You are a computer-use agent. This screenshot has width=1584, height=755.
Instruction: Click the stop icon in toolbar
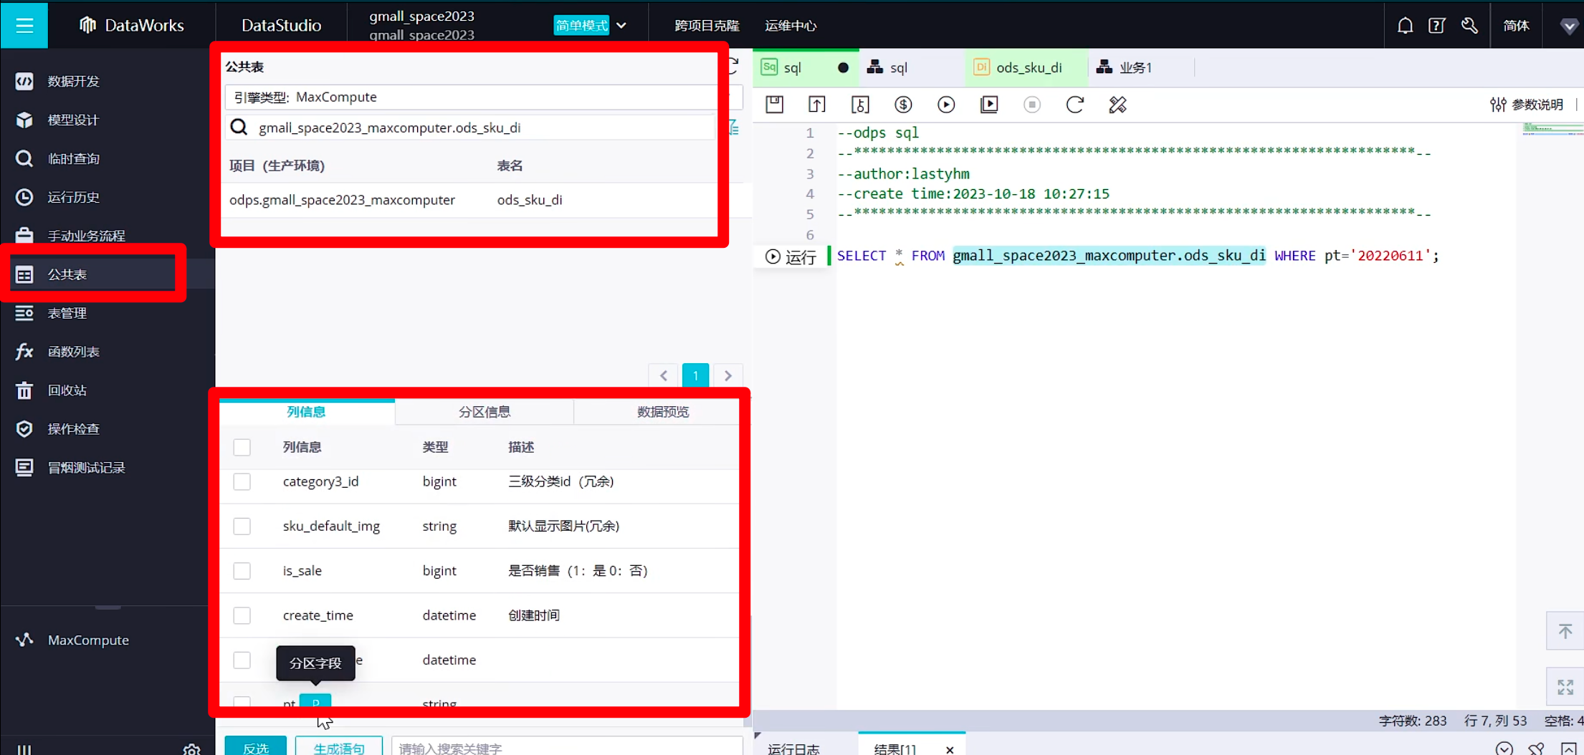pos(1032,105)
